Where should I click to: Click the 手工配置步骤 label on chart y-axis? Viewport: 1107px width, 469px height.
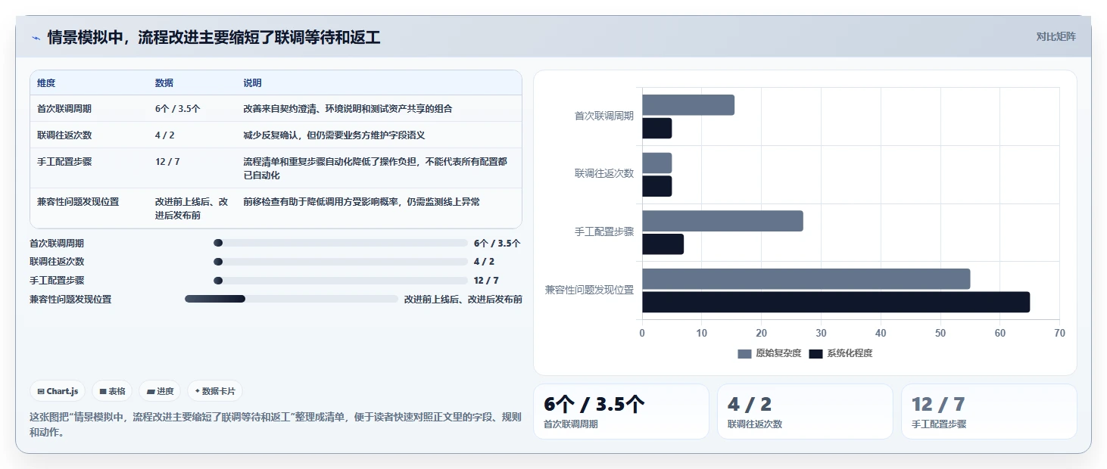tap(604, 232)
